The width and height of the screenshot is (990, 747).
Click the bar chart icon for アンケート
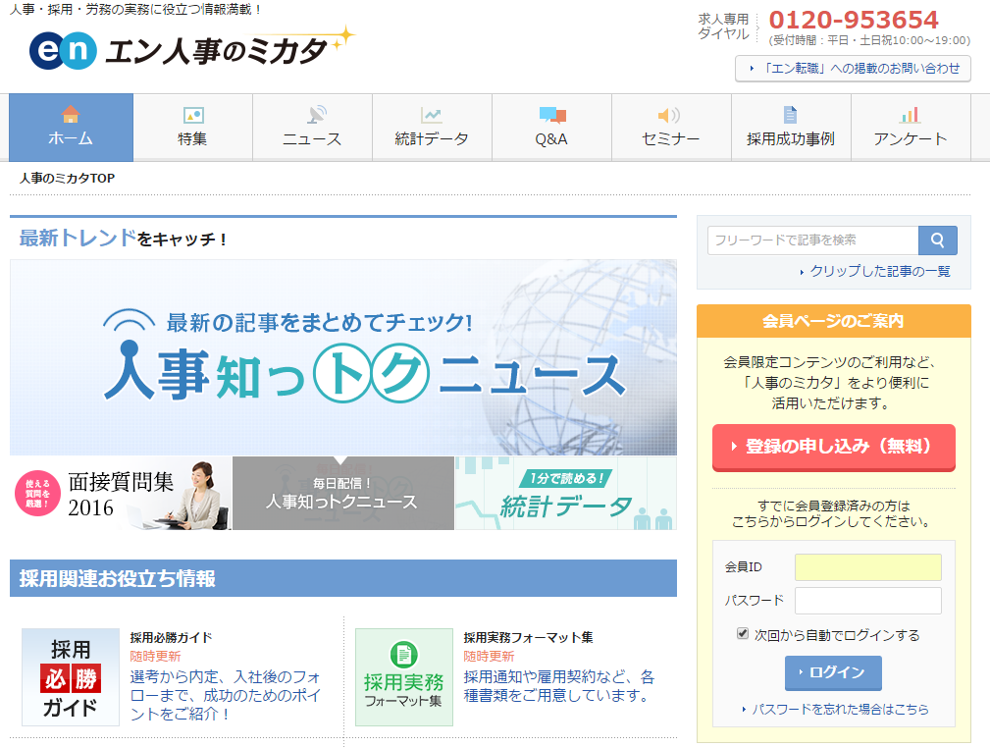coord(911,115)
